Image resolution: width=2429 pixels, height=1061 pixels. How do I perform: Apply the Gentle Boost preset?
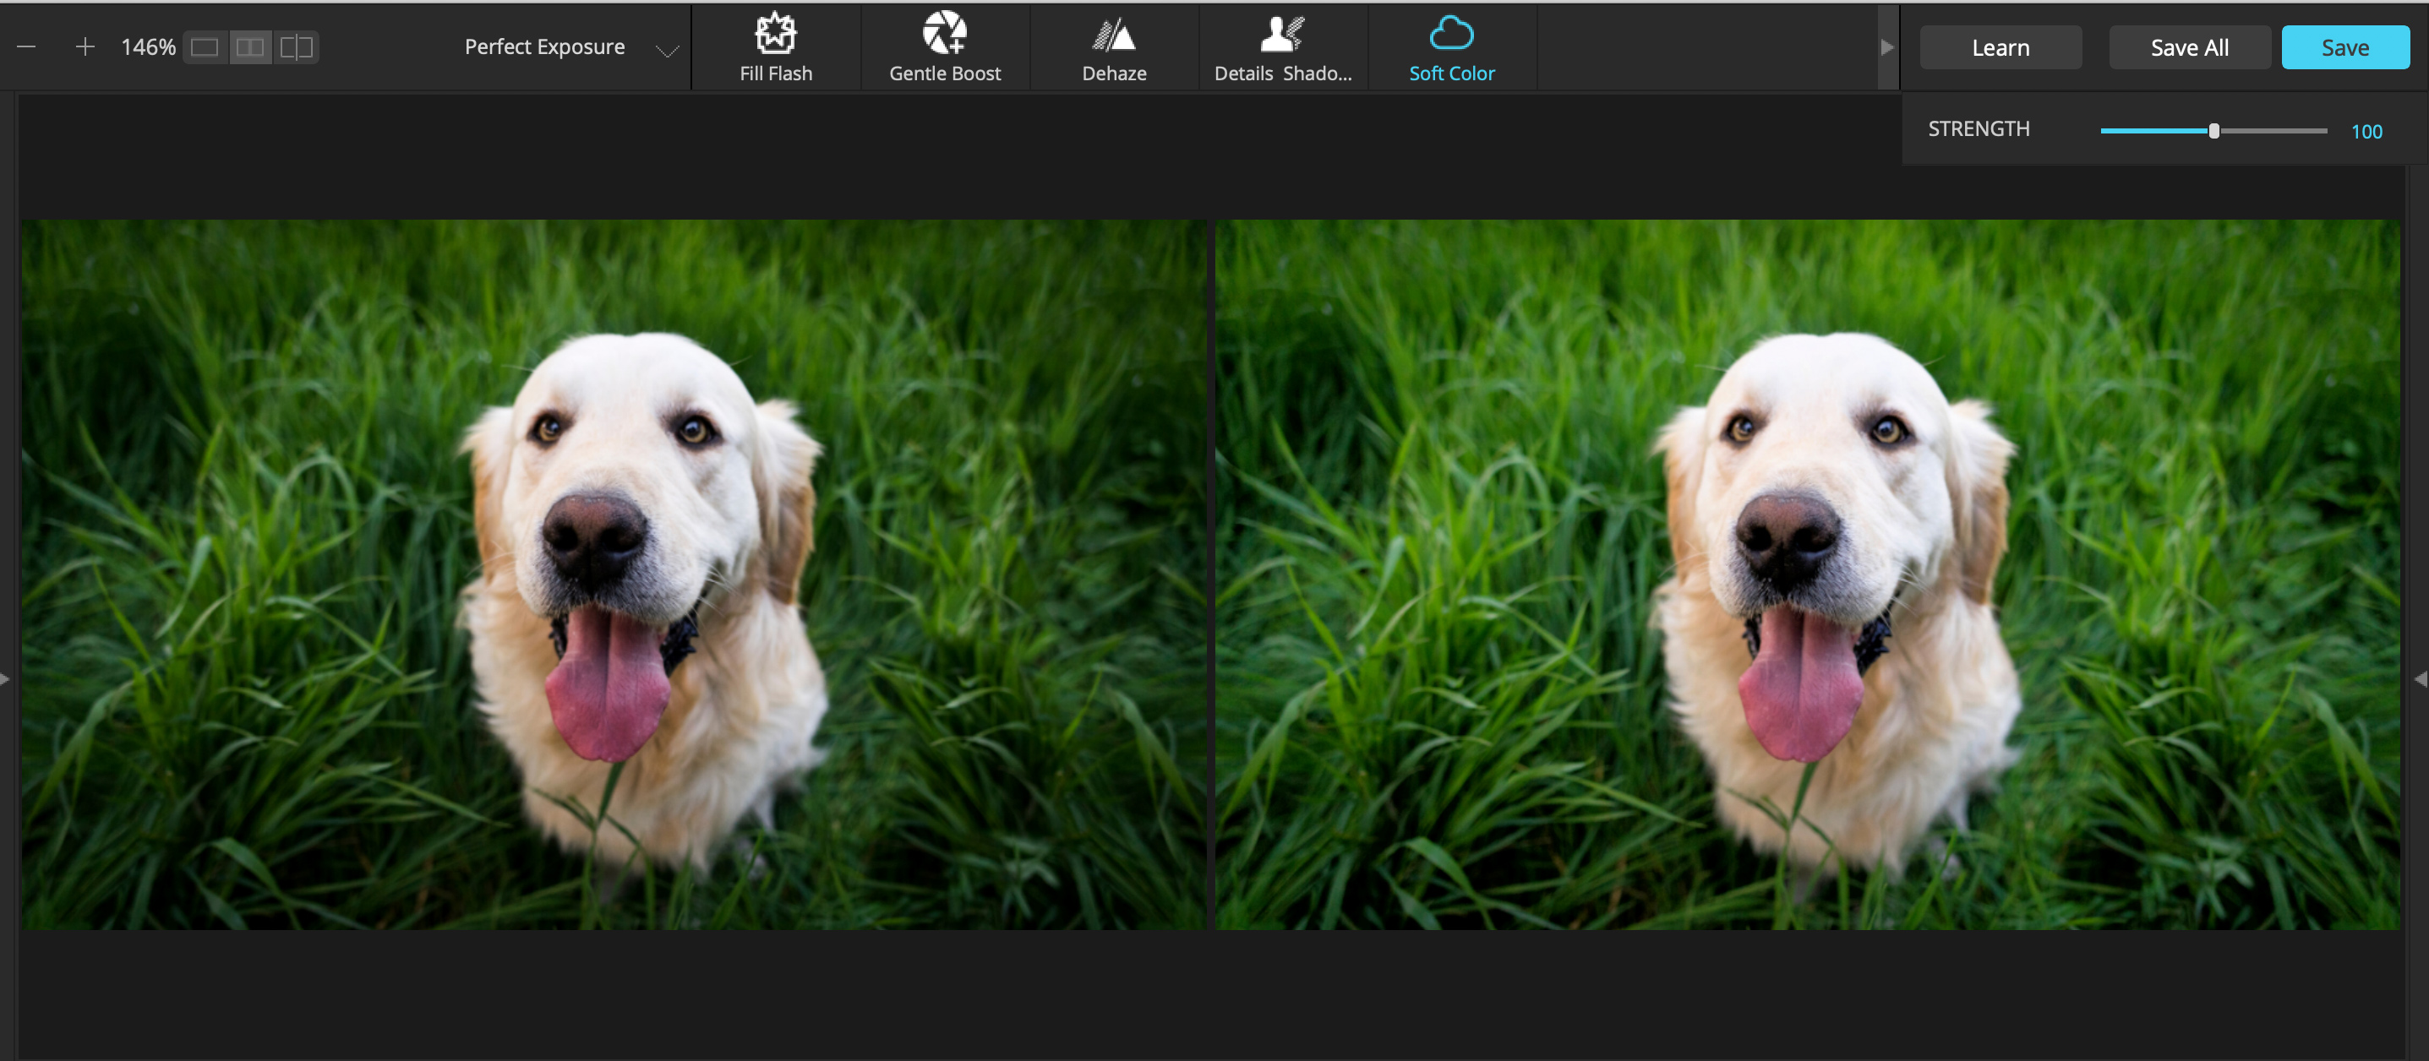tap(944, 47)
